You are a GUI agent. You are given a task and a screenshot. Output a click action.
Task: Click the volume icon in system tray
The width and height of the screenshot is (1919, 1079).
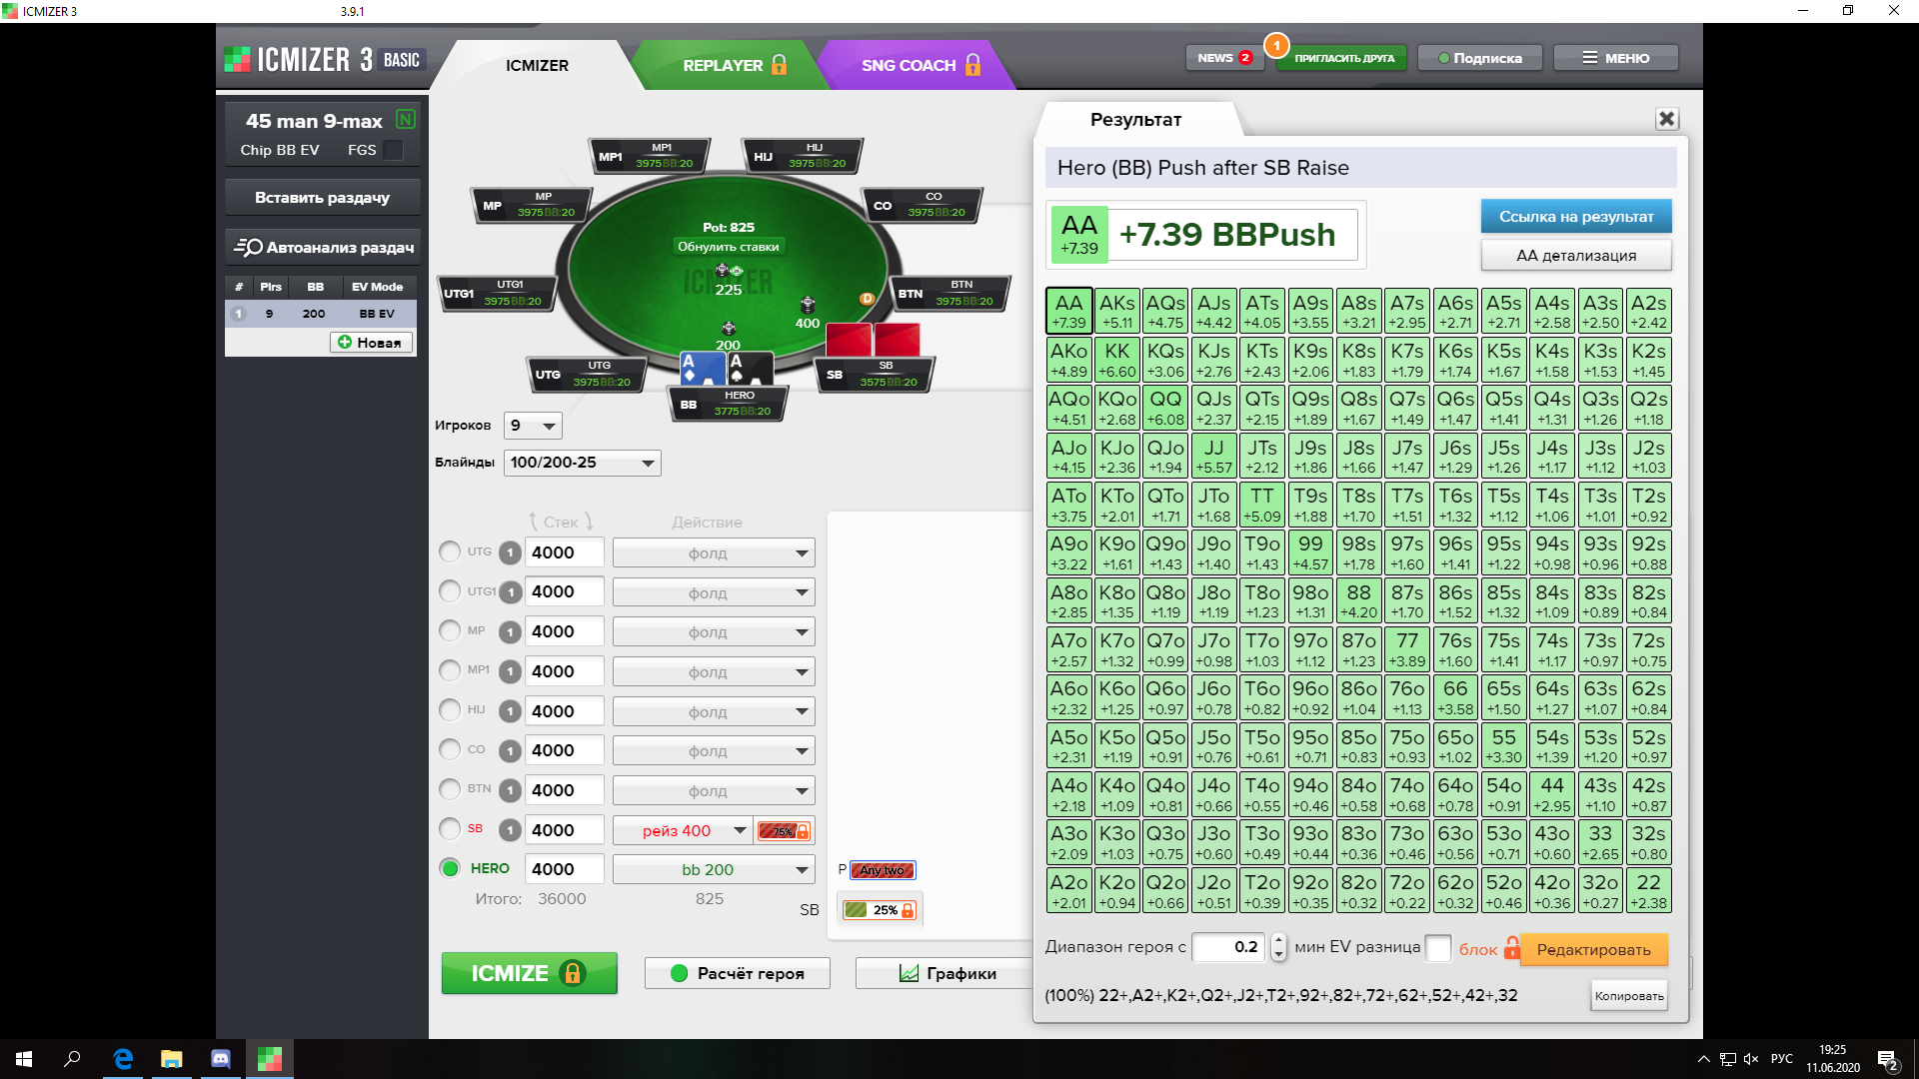(1751, 1059)
